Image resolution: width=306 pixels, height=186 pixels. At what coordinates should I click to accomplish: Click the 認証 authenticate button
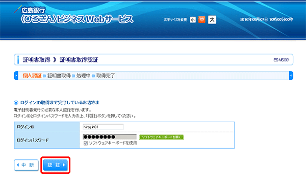pyautogui.click(x=56, y=165)
